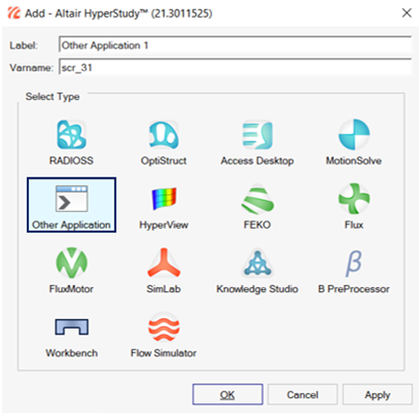Close the Add dialog window
Image resolution: width=420 pixels, height=420 pixels.
[407, 13]
